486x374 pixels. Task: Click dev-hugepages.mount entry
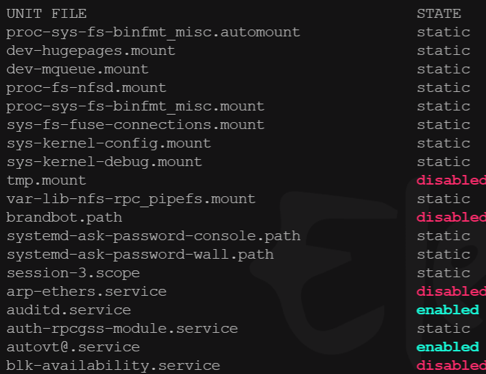[x=90, y=51]
